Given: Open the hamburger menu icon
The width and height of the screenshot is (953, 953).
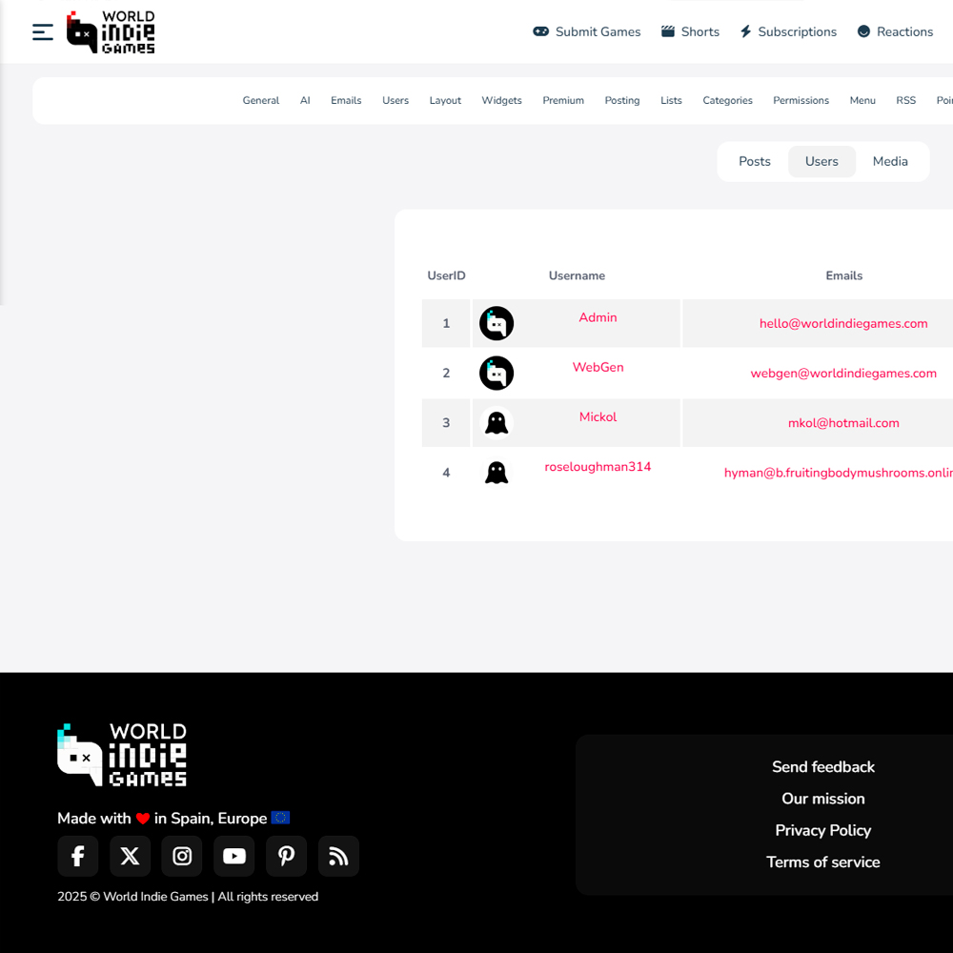Looking at the screenshot, I should [43, 32].
